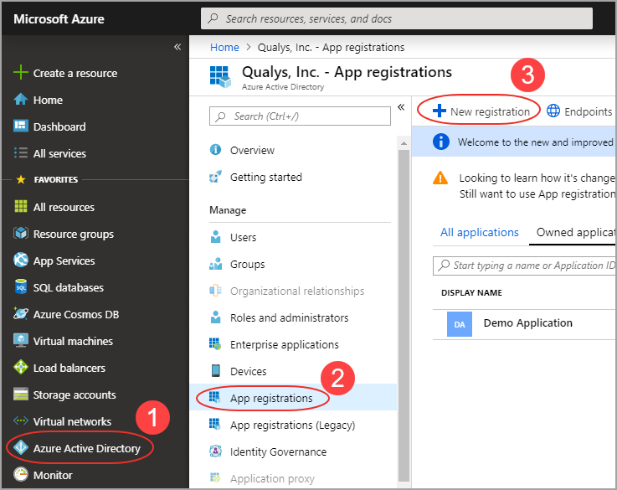Click the DISPLAY NAME column header

point(471,293)
